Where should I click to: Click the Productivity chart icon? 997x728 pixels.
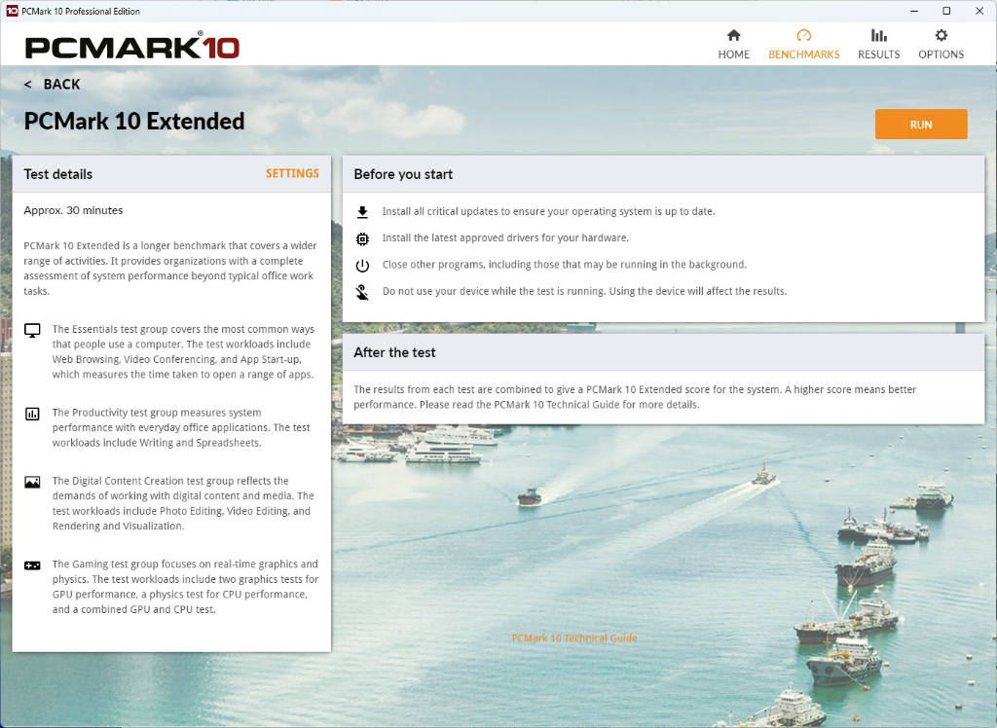pos(32,414)
